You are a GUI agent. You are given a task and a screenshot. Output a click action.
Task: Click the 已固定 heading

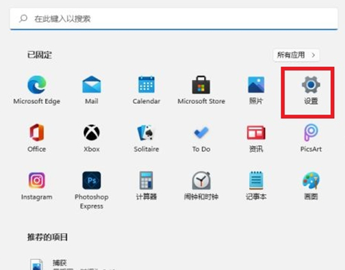pos(40,55)
